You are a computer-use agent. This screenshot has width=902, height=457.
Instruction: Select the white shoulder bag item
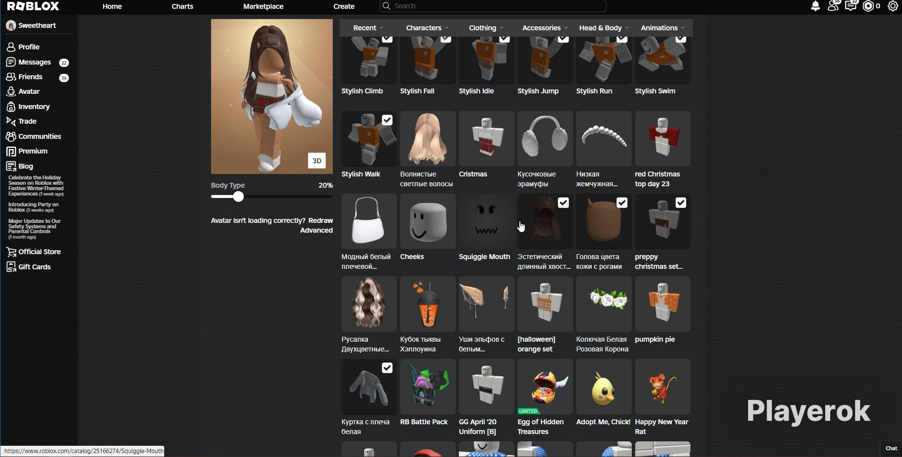pos(369,221)
